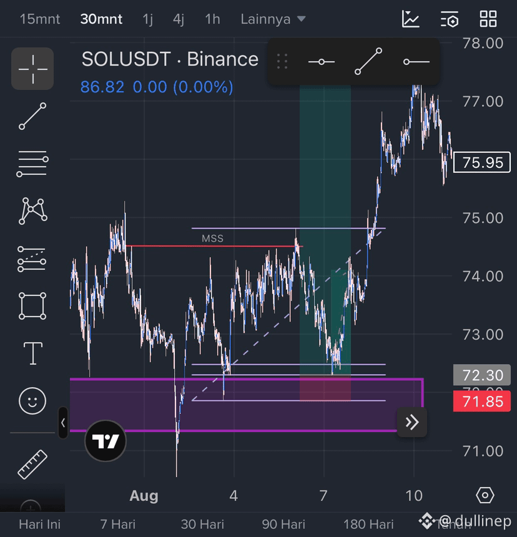The width and height of the screenshot is (517, 537).
Task: Select the horizontal line favorite tool
Action: point(321,62)
